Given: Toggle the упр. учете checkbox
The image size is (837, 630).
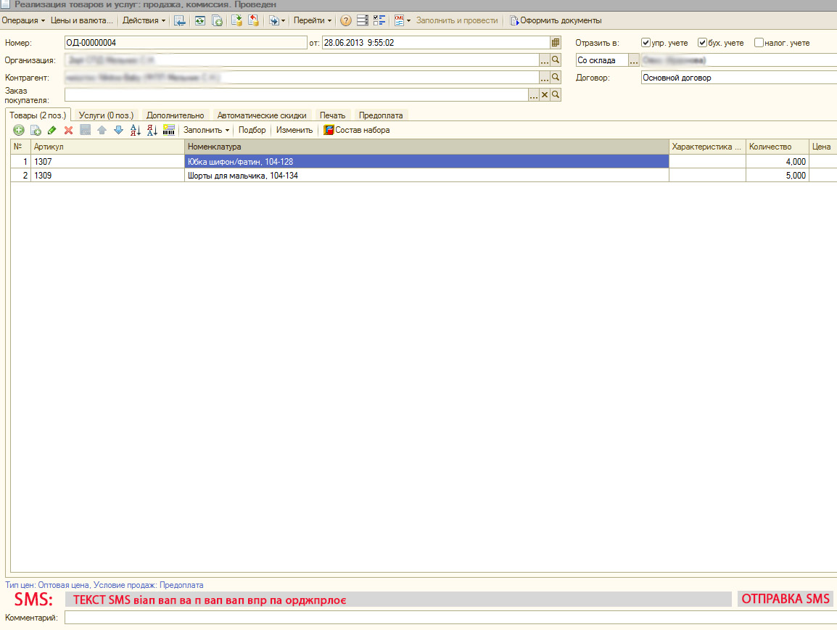Looking at the screenshot, I should pos(646,43).
